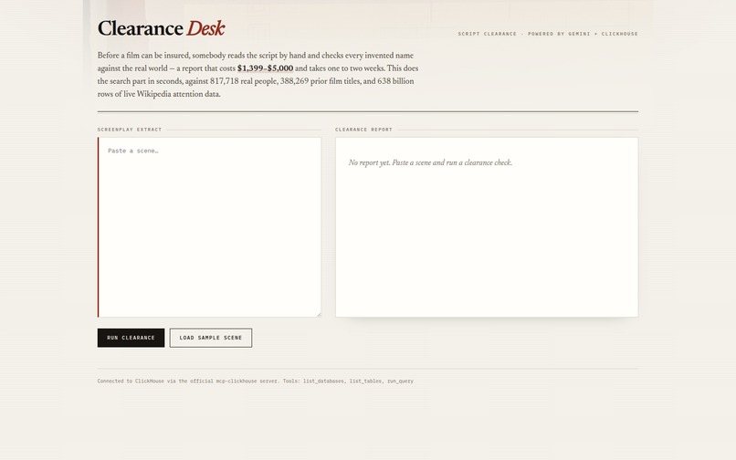Select the '$1,399–$5,000' cost text

[265, 68]
